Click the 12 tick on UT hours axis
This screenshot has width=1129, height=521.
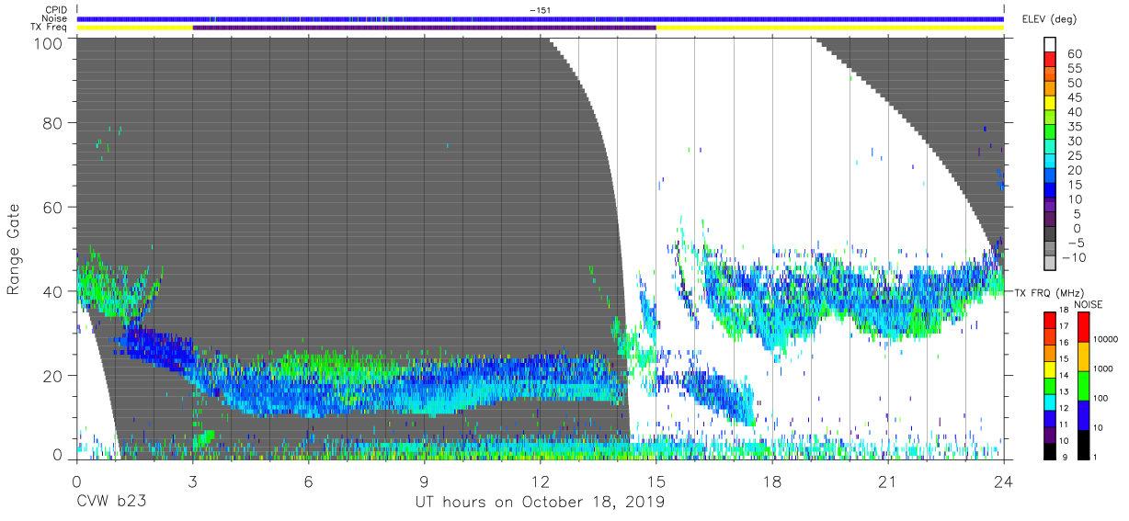pyautogui.click(x=540, y=481)
